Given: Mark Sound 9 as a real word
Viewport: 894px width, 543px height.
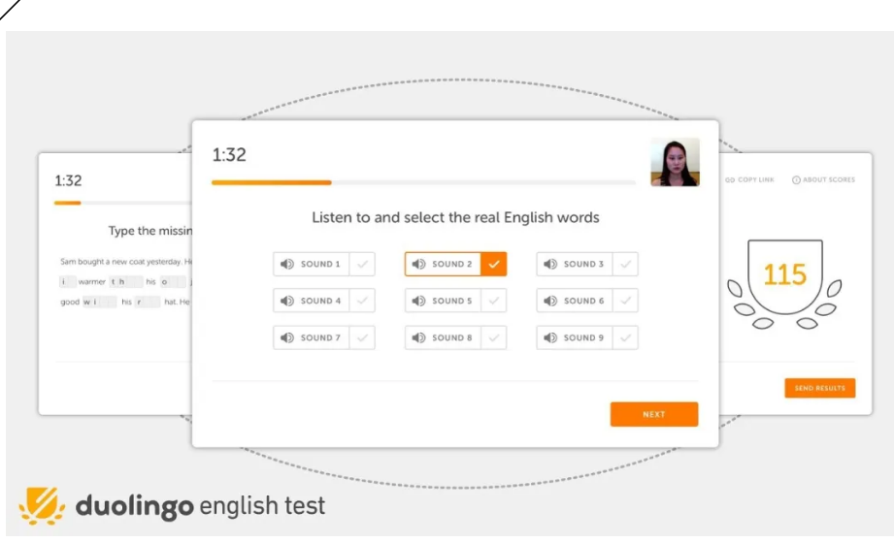Looking at the screenshot, I should tap(625, 337).
